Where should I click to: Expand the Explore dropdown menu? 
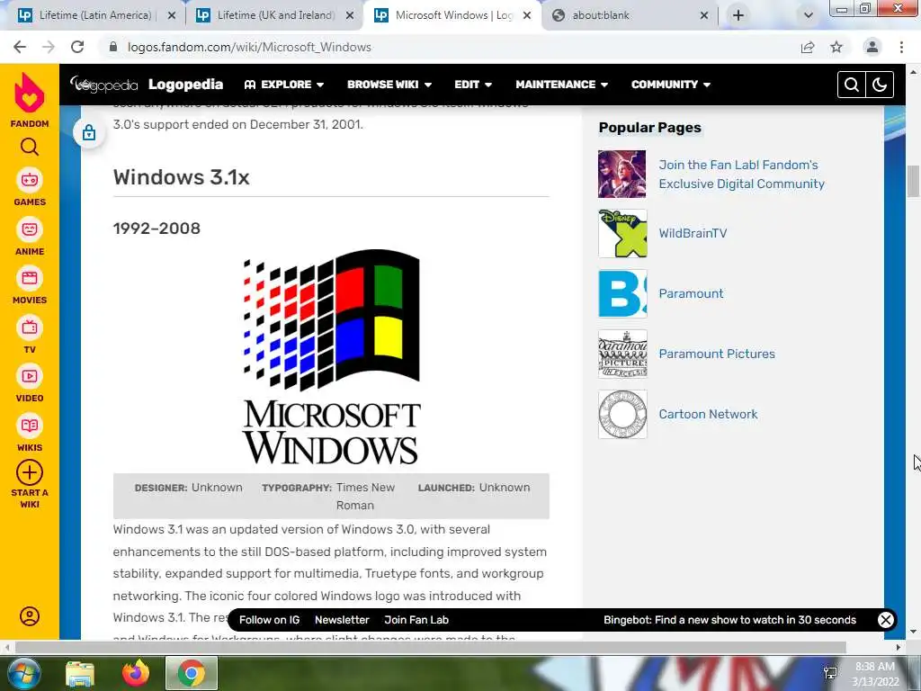pos(284,85)
